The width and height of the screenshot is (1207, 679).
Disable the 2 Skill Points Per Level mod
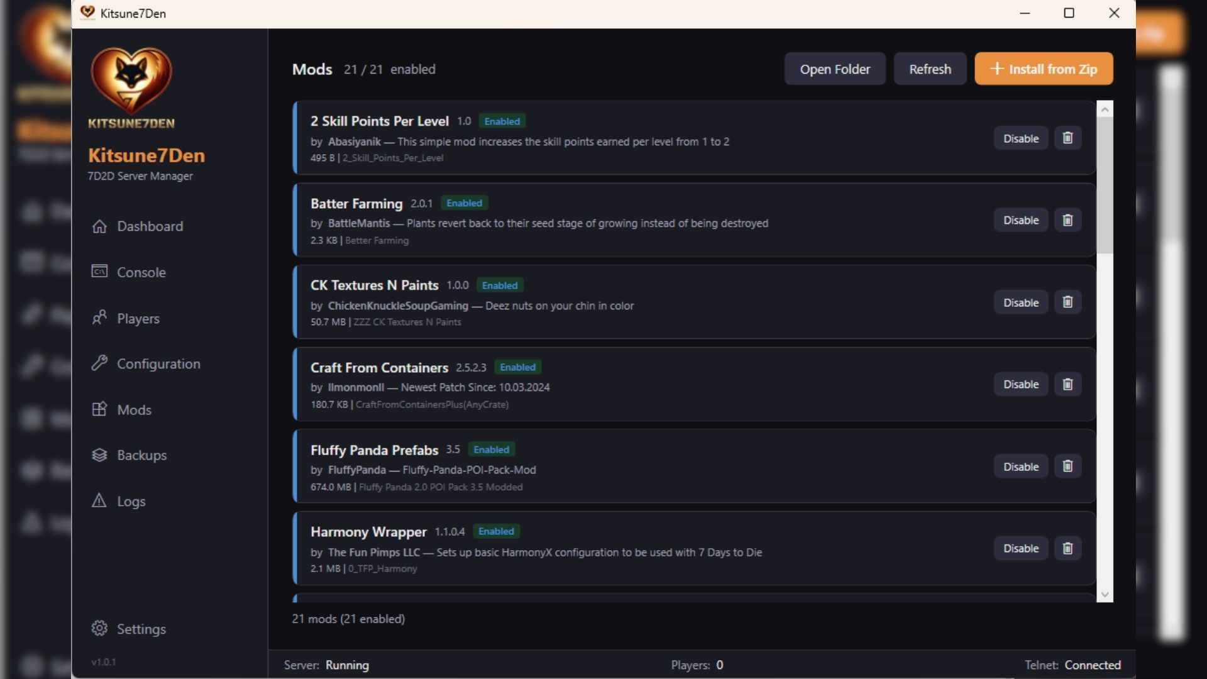[x=1020, y=138]
